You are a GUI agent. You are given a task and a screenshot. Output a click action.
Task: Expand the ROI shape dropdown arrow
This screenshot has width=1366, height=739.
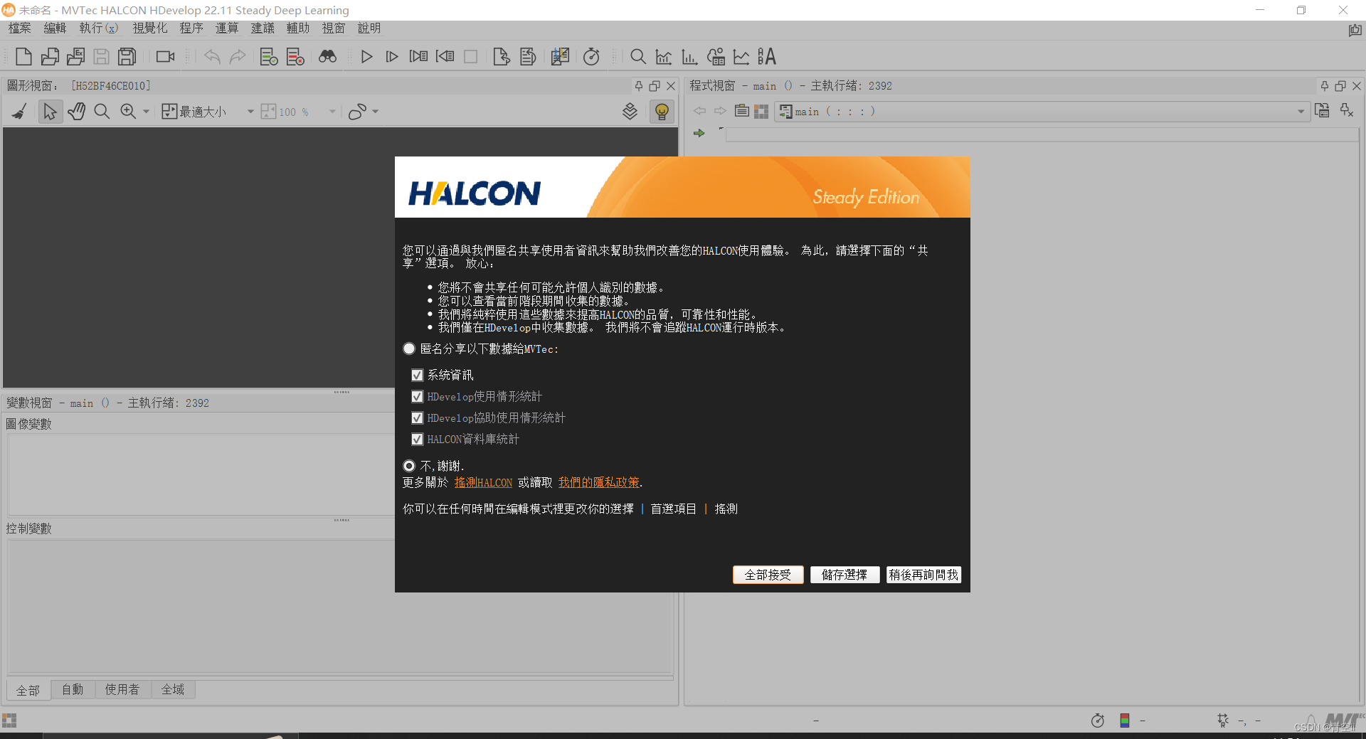[x=376, y=112]
